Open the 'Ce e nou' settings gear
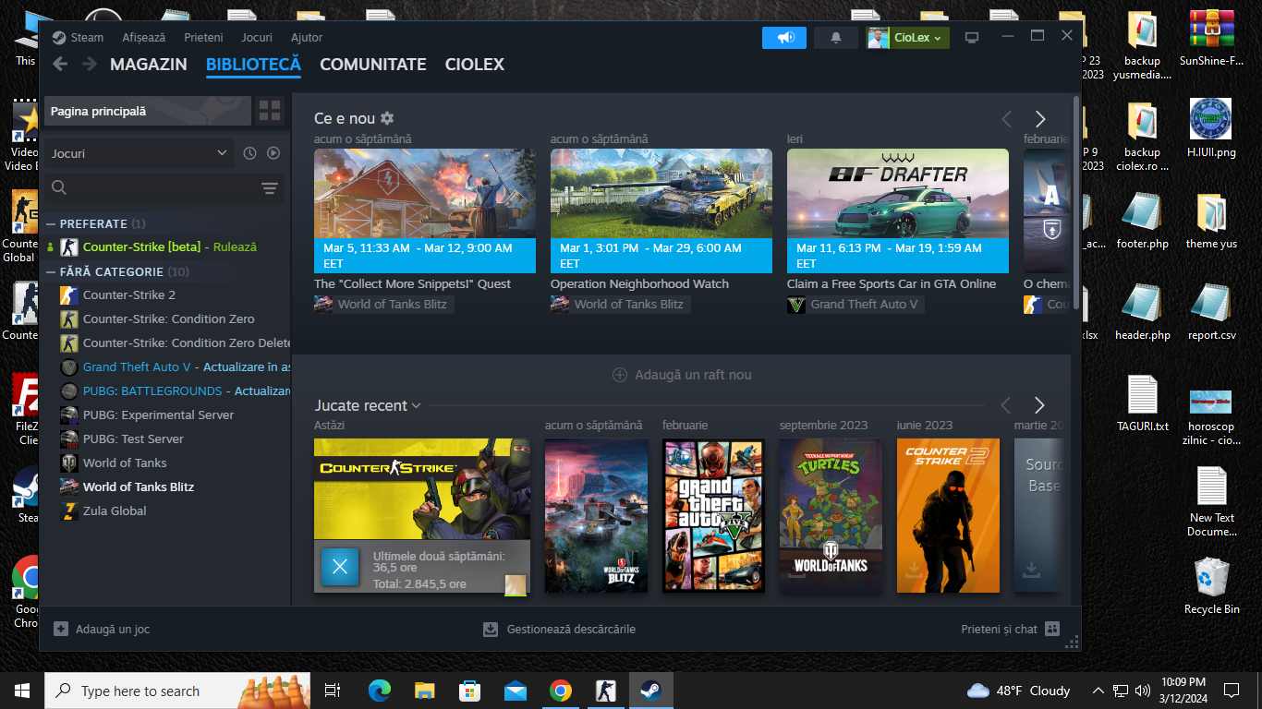The height and width of the screenshot is (709, 1262). (387, 118)
